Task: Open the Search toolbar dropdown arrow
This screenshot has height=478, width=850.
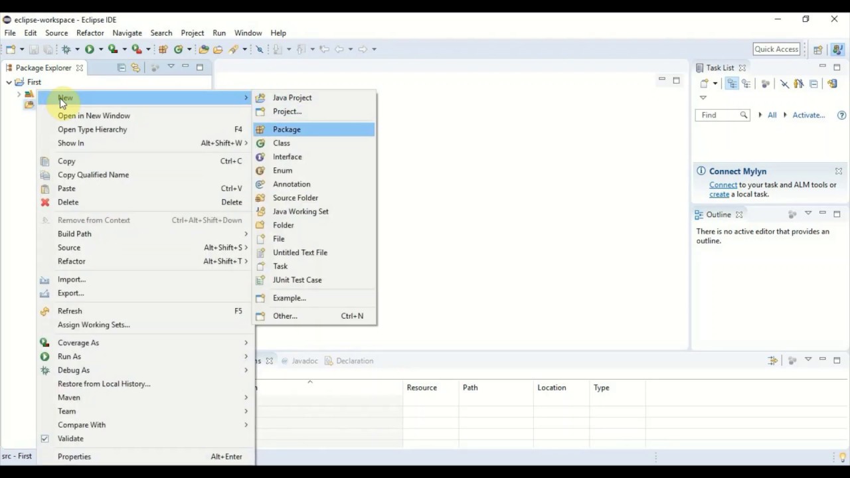Action: (244, 49)
